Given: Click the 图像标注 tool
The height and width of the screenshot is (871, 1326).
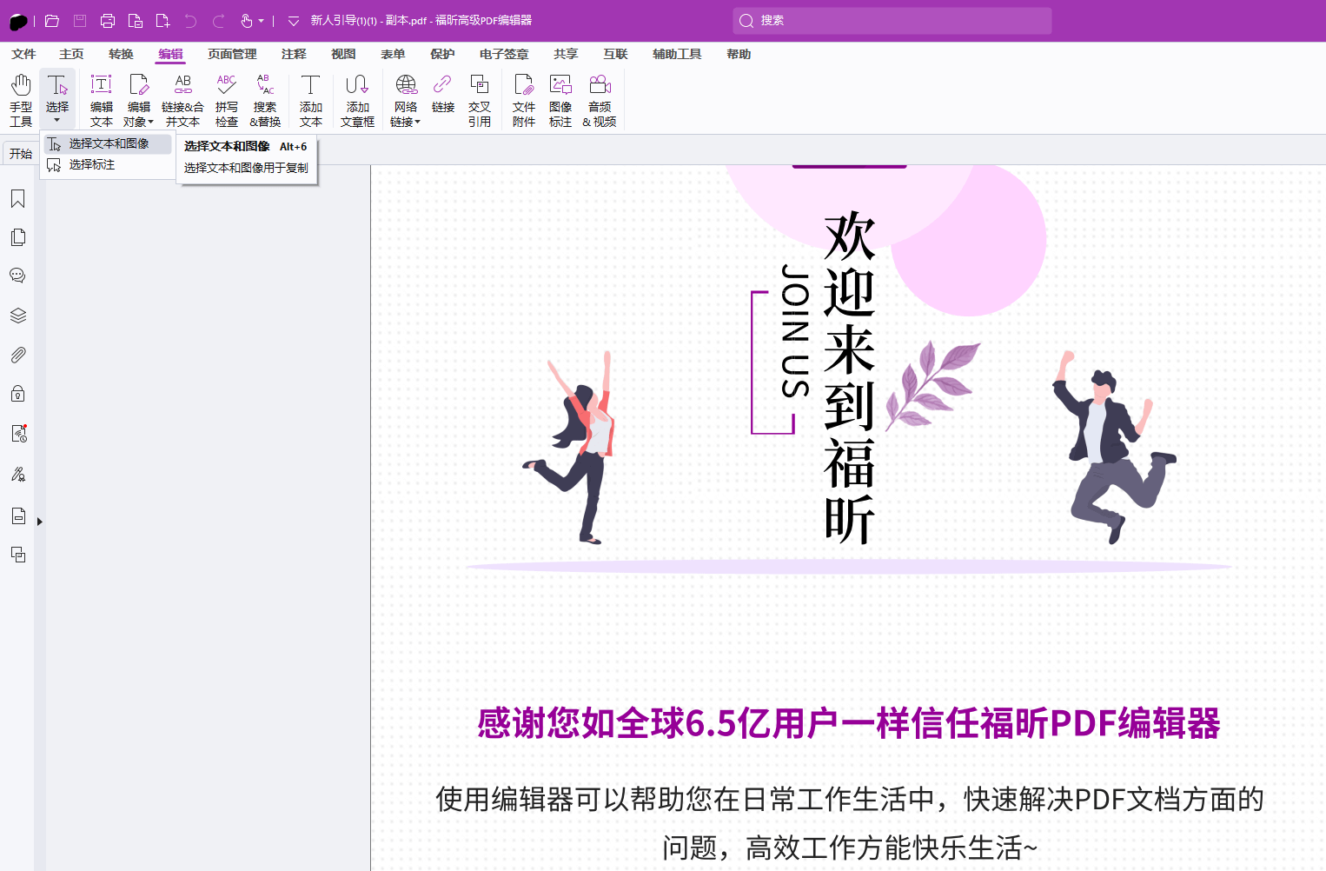Looking at the screenshot, I should pos(560,100).
